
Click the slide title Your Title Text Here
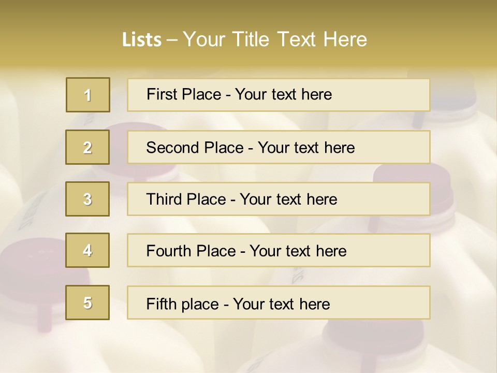pos(275,39)
